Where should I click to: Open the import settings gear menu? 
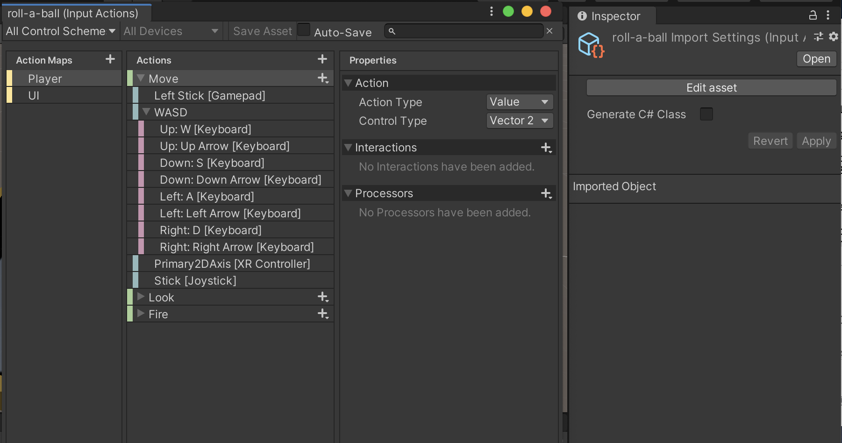[834, 36]
